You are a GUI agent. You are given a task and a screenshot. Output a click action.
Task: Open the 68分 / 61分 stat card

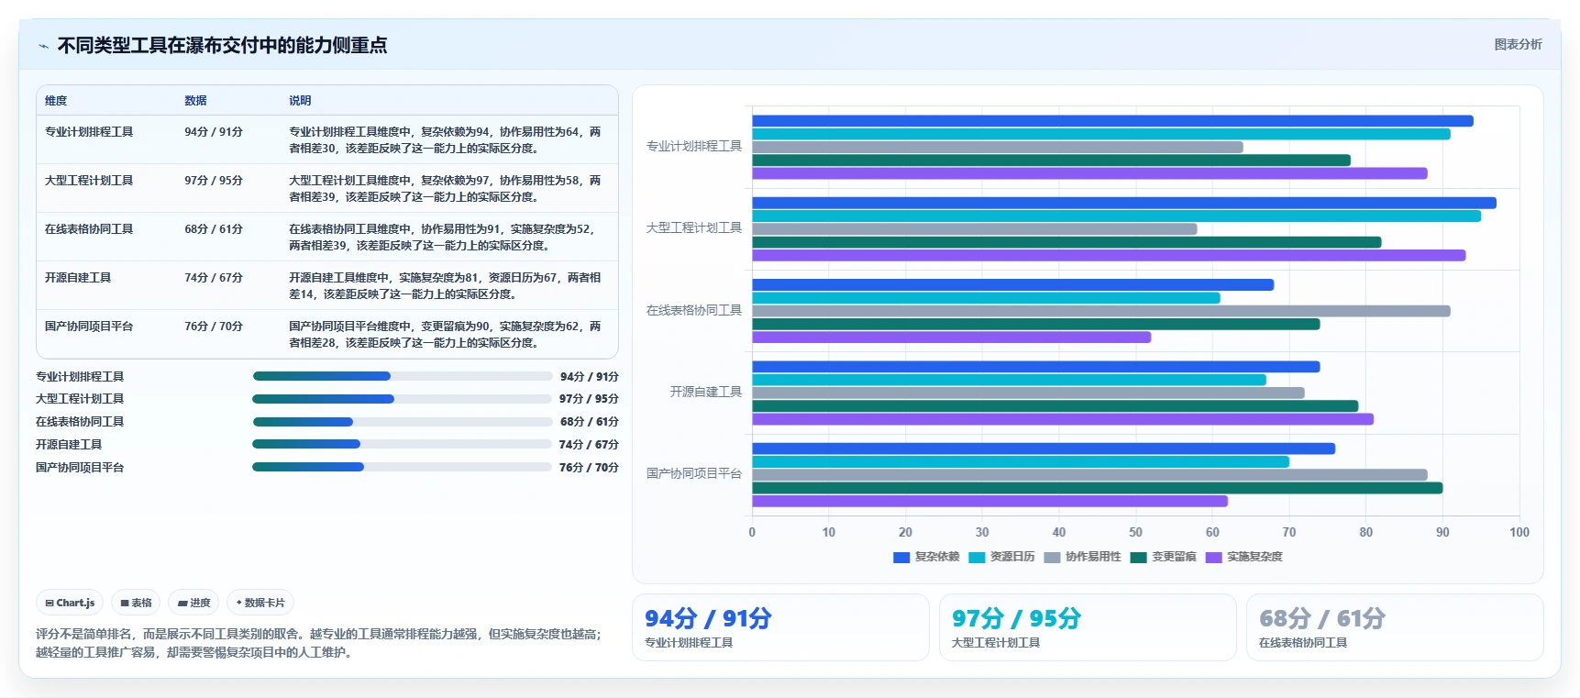[x=1395, y=627]
